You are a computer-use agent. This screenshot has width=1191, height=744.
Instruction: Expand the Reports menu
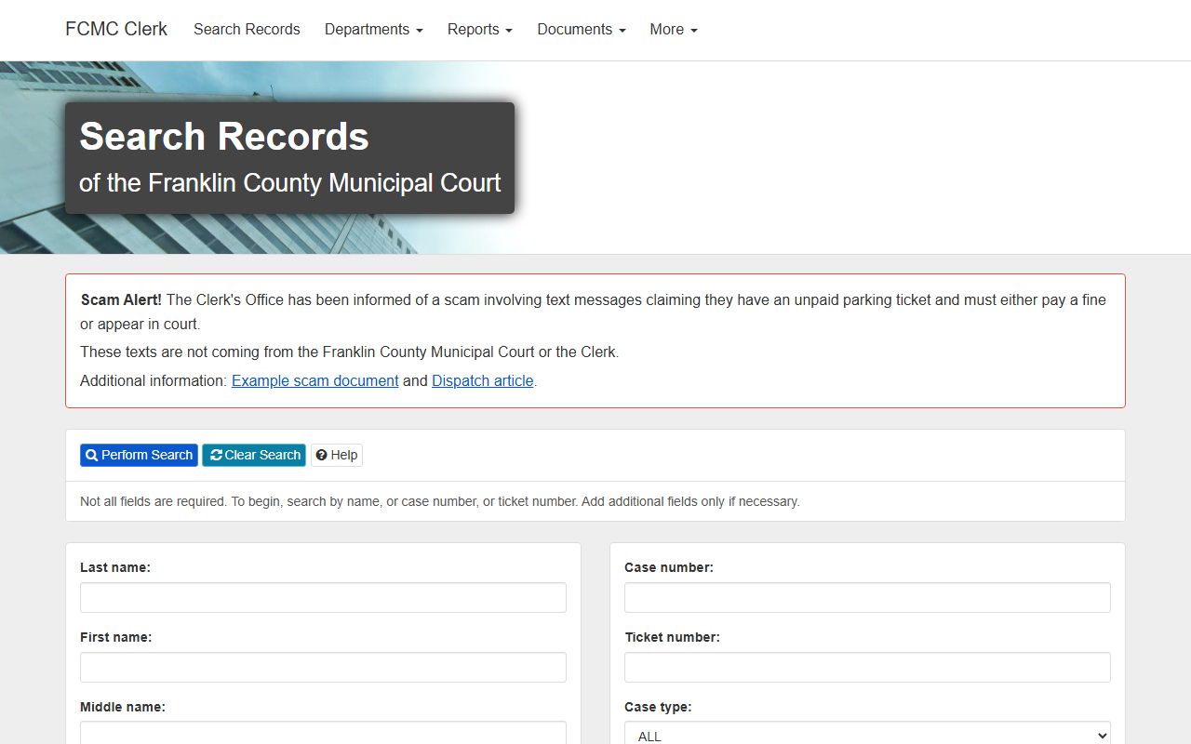pos(479,30)
